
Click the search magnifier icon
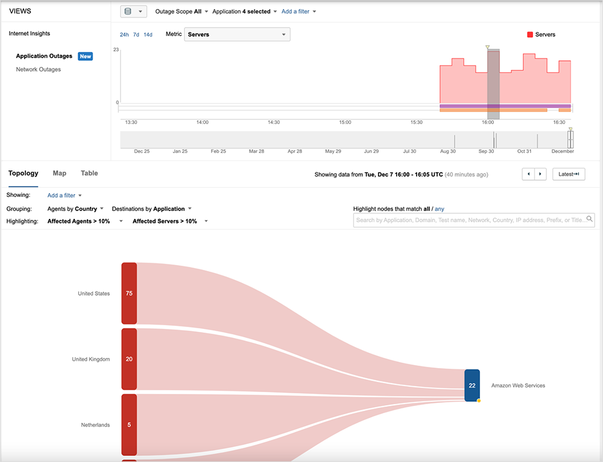coord(590,220)
